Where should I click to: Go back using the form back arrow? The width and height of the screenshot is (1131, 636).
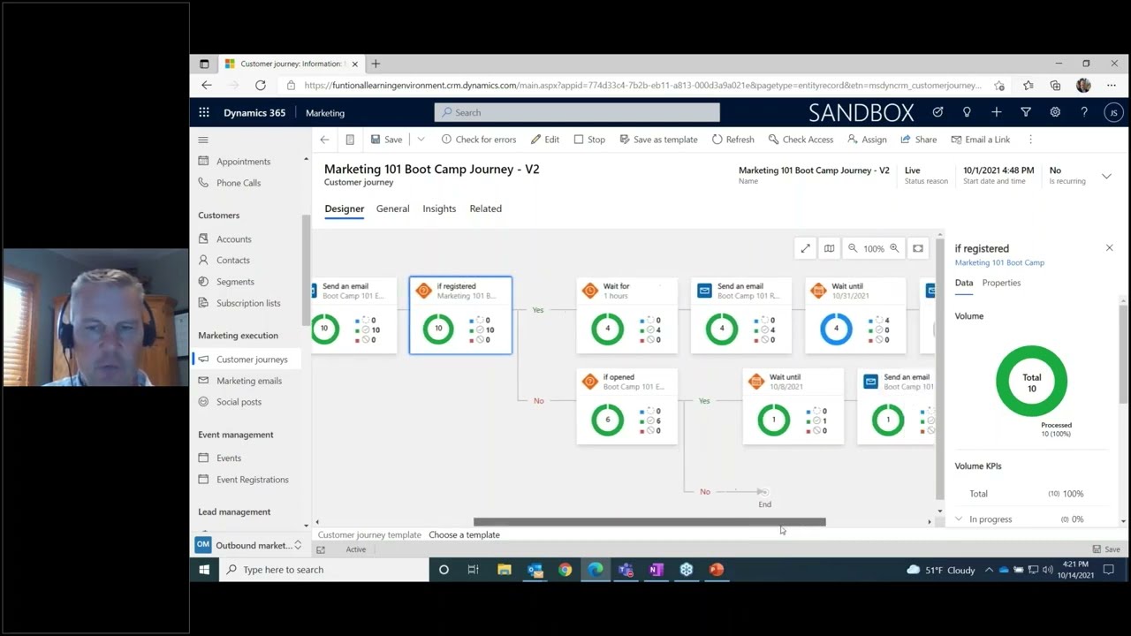324,140
